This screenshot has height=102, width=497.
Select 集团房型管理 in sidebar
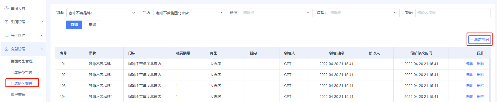click(x=22, y=61)
